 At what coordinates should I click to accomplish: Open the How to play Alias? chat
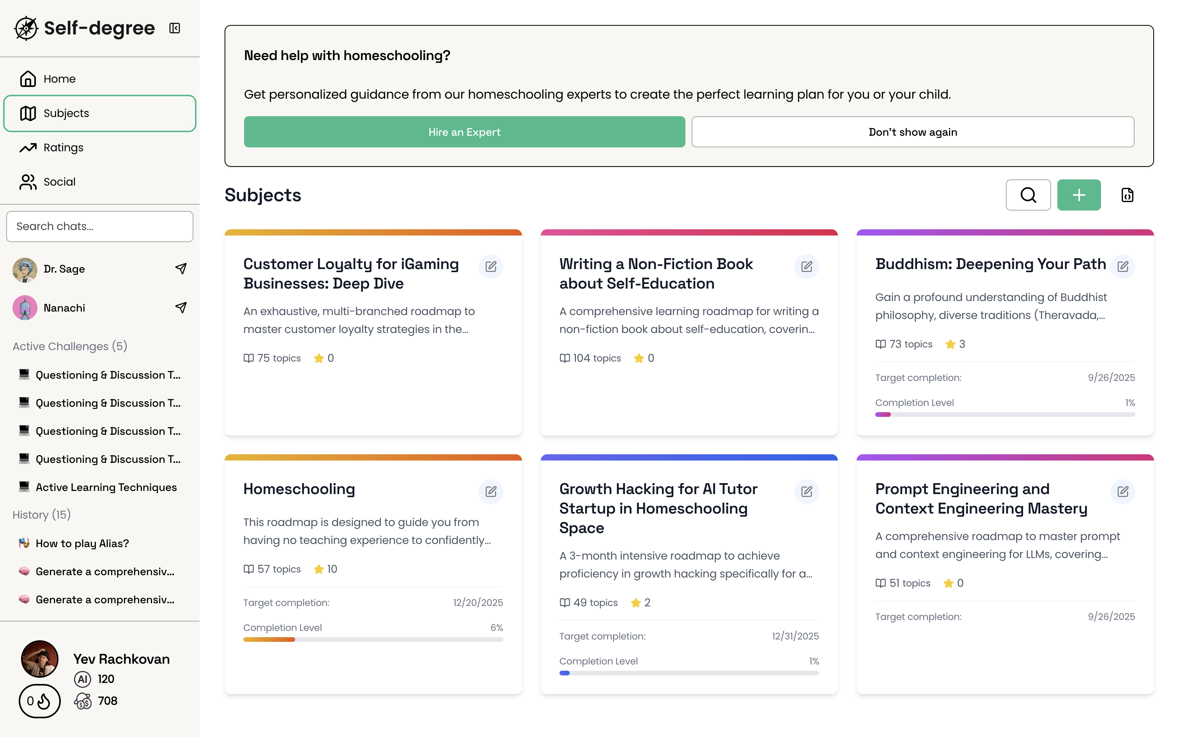point(82,544)
